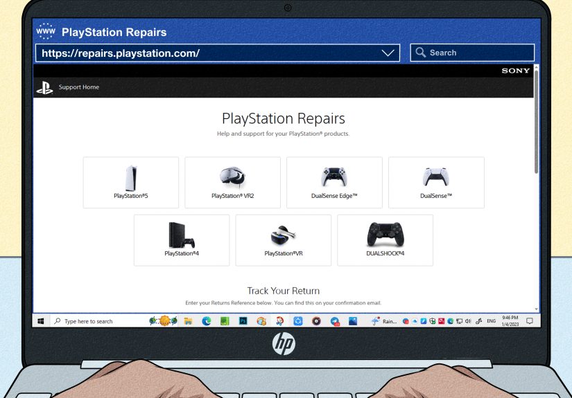Screen dimensions: 572x398
Task: Click the ENG language indicator
Action: click(x=492, y=321)
